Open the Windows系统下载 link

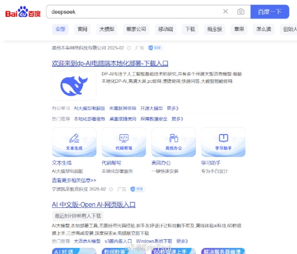(x=154, y=241)
